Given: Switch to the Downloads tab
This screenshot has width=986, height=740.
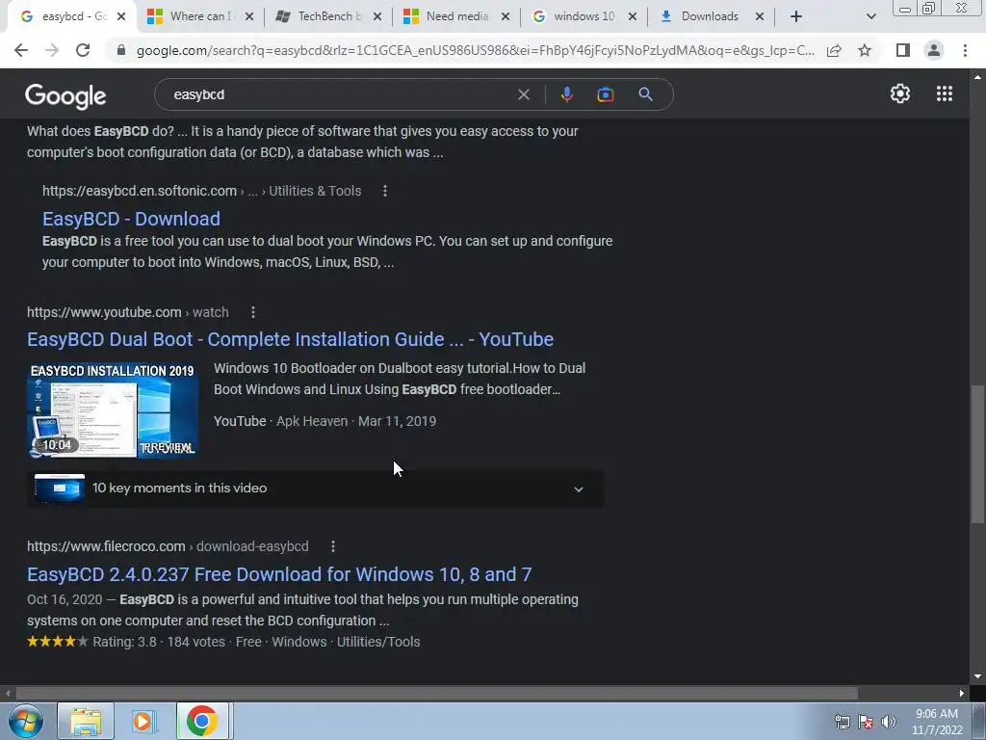Looking at the screenshot, I should coord(709,16).
